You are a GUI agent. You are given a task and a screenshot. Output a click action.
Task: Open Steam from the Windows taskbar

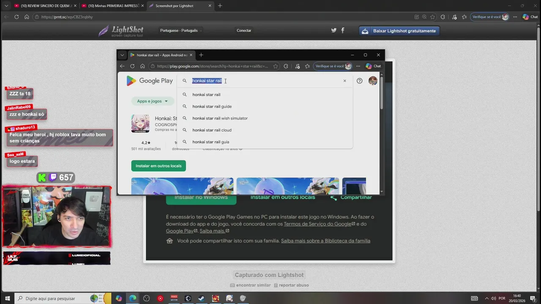pos(202,298)
